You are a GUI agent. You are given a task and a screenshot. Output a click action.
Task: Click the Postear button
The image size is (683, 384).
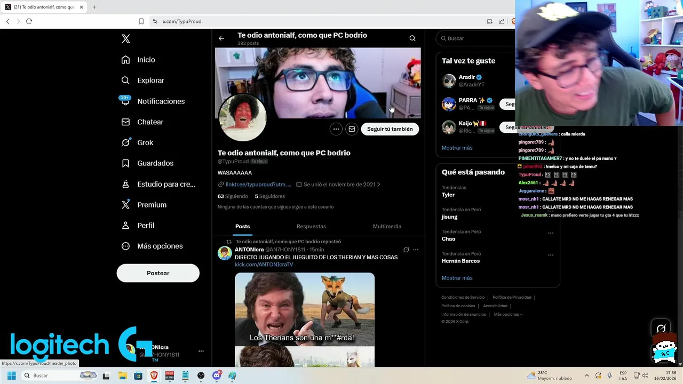(x=158, y=273)
